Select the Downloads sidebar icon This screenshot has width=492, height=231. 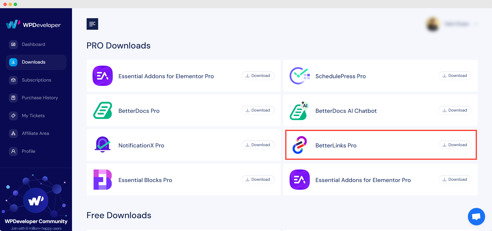tap(13, 62)
